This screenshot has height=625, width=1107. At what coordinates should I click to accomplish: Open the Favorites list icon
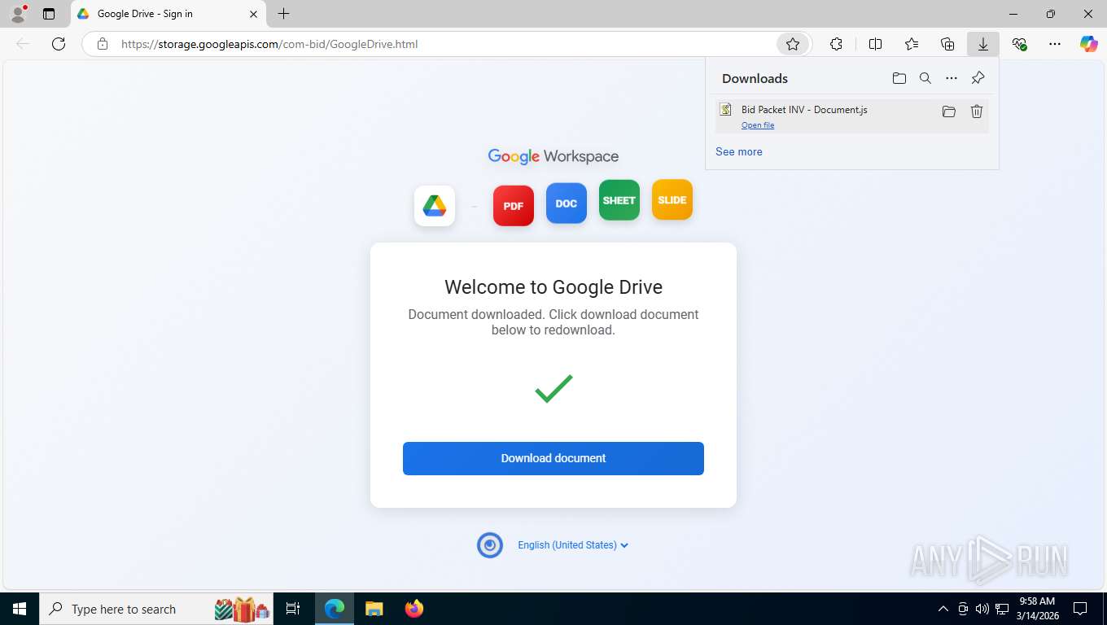click(x=912, y=44)
